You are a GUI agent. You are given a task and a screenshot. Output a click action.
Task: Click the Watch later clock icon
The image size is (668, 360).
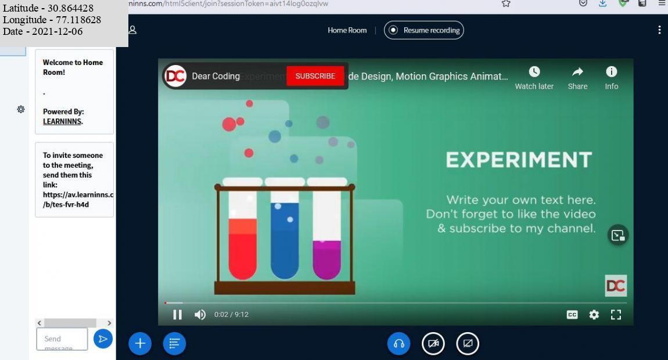534,71
